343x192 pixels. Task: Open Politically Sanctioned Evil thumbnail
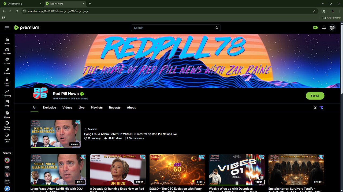[x=296, y=170]
